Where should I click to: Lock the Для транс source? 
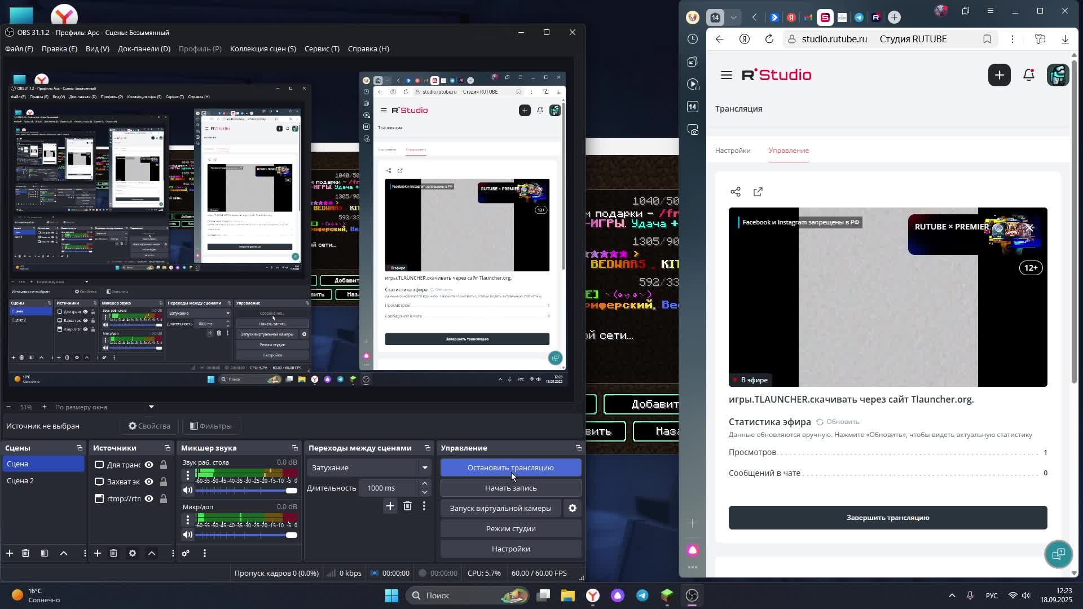[x=163, y=465]
